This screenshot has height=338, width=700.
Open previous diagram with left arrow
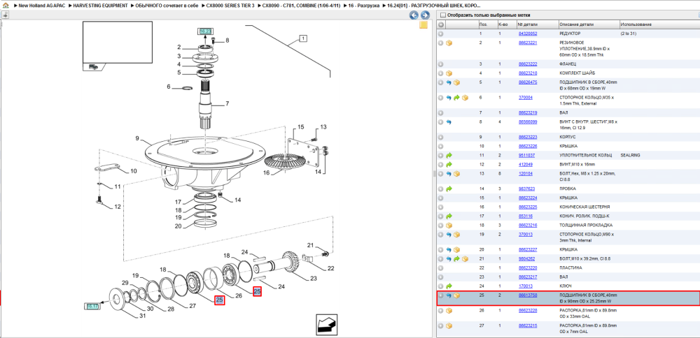point(414,15)
